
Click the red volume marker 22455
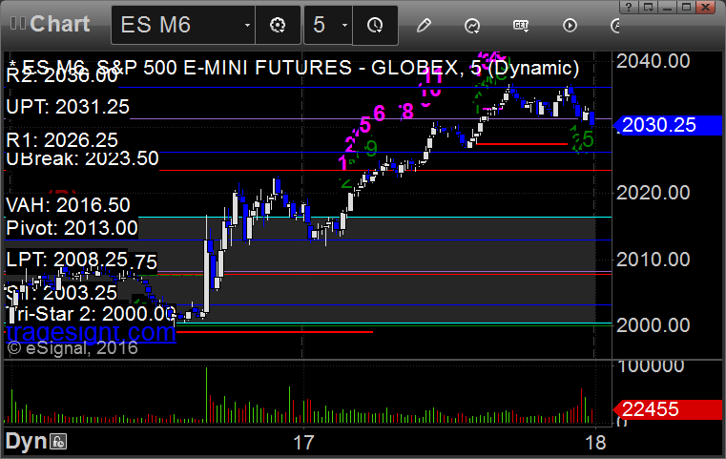point(667,409)
